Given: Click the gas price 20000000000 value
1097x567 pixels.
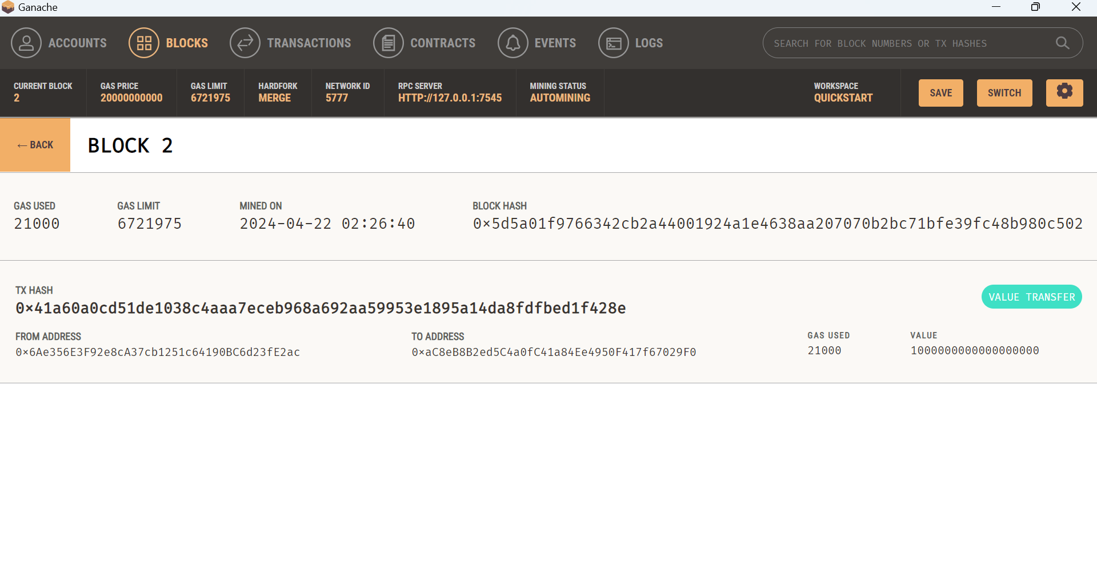Looking at the screenshot, I should pyautogui.click(x=131, y=98).
